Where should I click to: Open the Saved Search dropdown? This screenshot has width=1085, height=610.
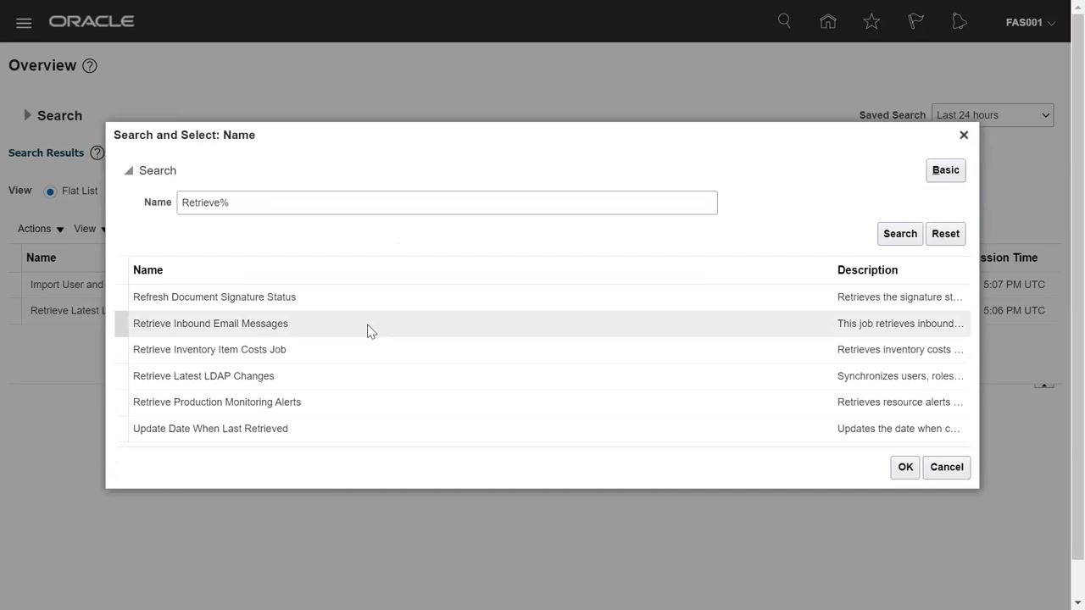[993, 115]
